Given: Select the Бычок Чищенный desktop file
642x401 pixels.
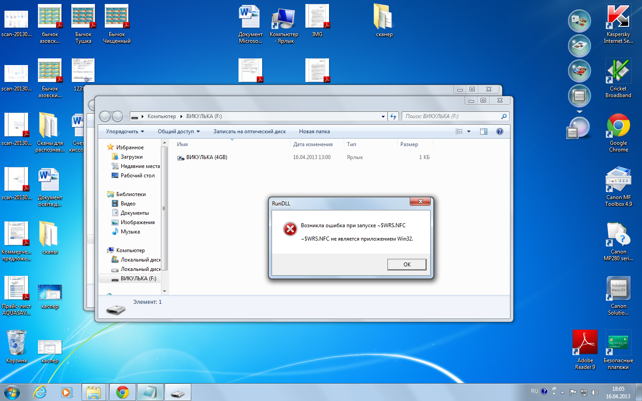Looking at the screenshot, I should (117, 25).
